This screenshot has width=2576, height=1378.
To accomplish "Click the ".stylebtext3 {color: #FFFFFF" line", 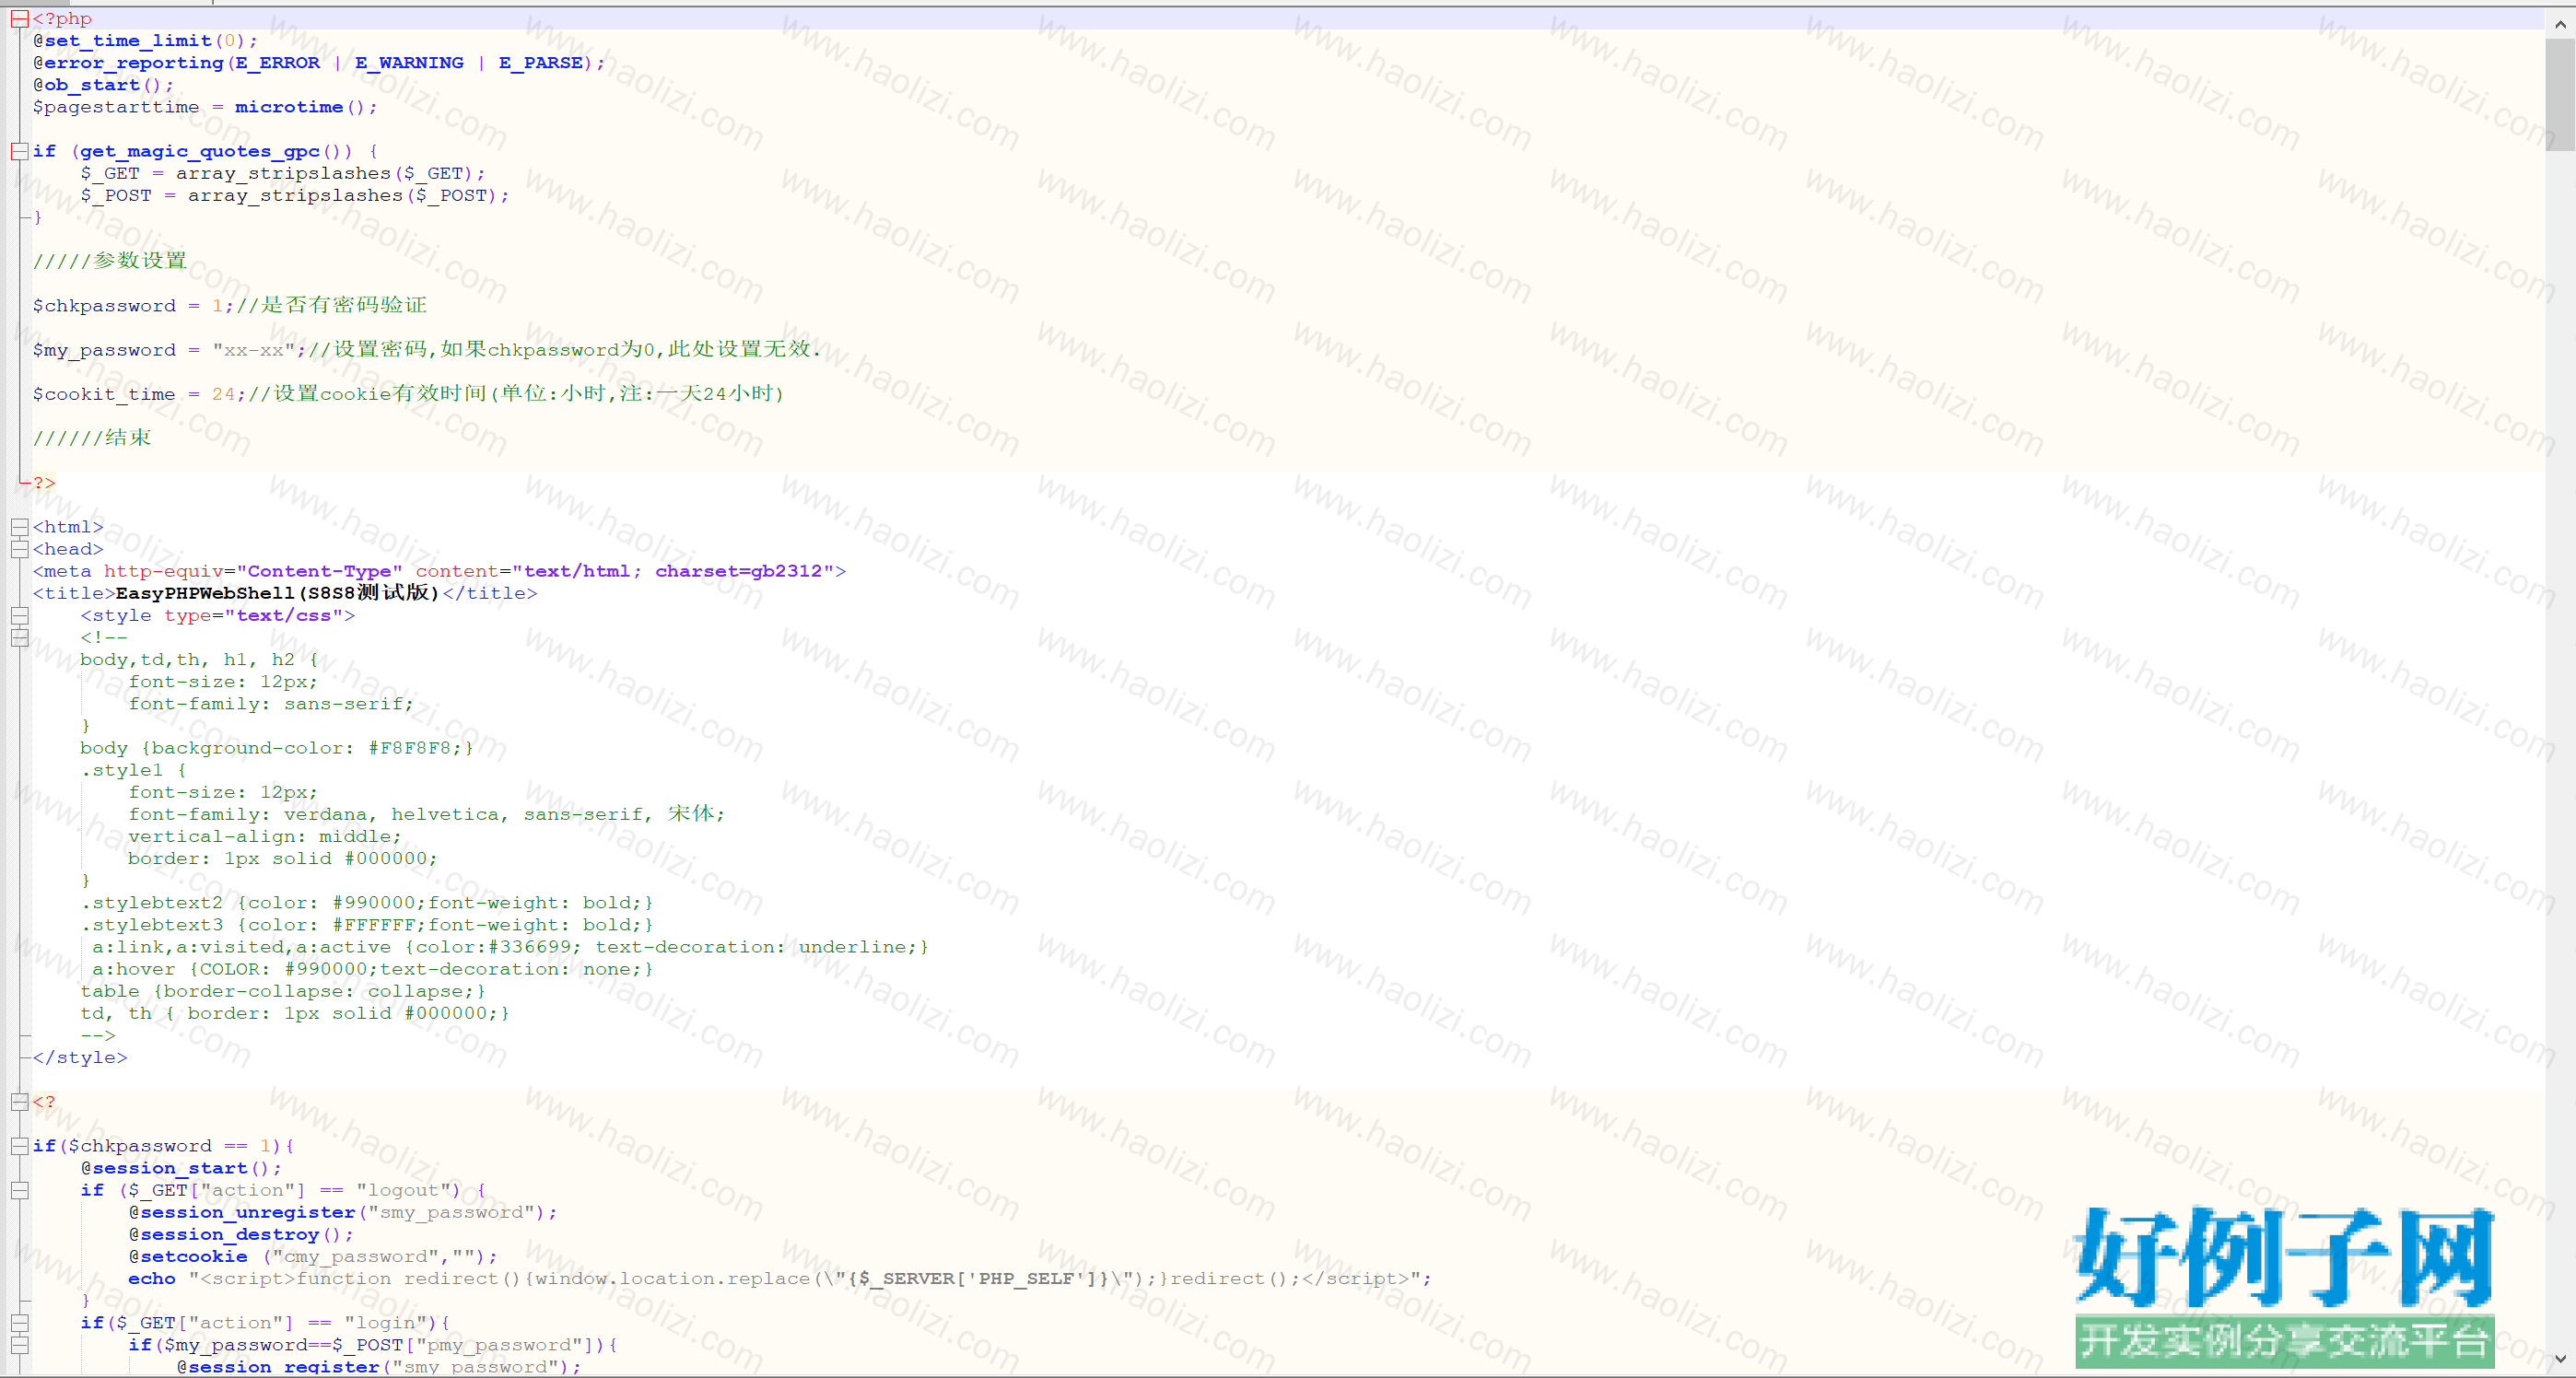I will point(367,925).
